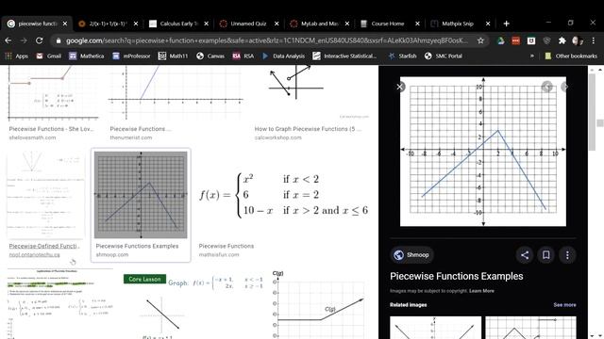This screenshot has width=604, height=339.
Task: Open the C(g) graph image result
Action: coord(319,305)
